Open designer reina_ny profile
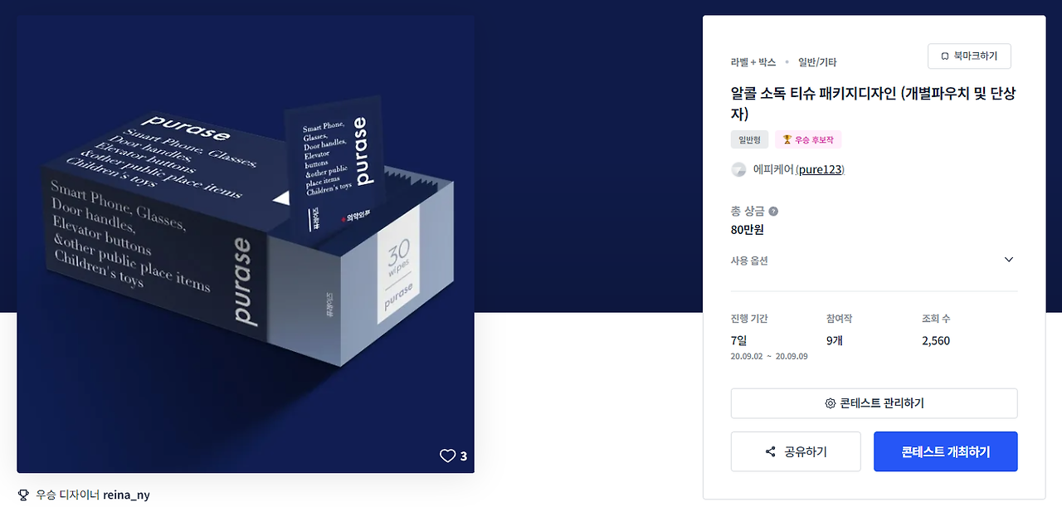This screenshot has width=1062, height=507. pyautogui.click(x=126, y=495)
